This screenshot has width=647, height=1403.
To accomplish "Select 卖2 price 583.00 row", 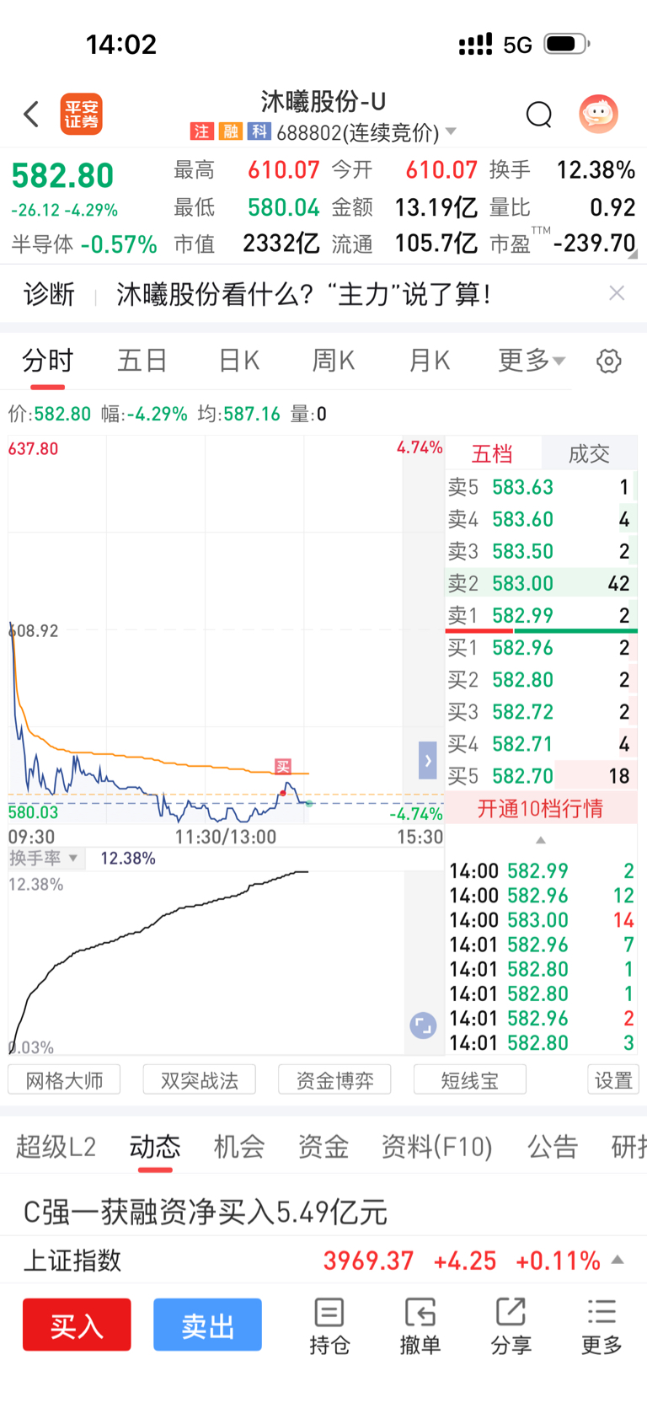I will pyautogui.click(x=541, y=584).
